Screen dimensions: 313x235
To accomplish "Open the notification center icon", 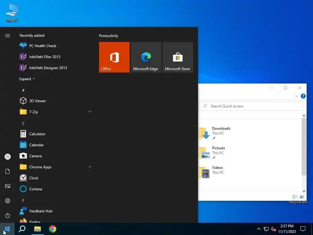I will click(x=303, y=229).
